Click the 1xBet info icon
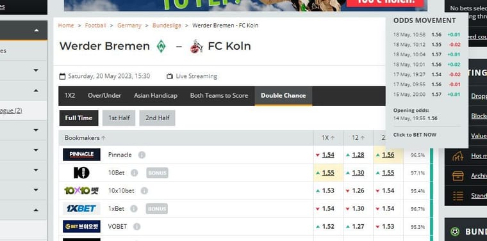Screen dimensions: 487x241 click(x=134, y=209)
